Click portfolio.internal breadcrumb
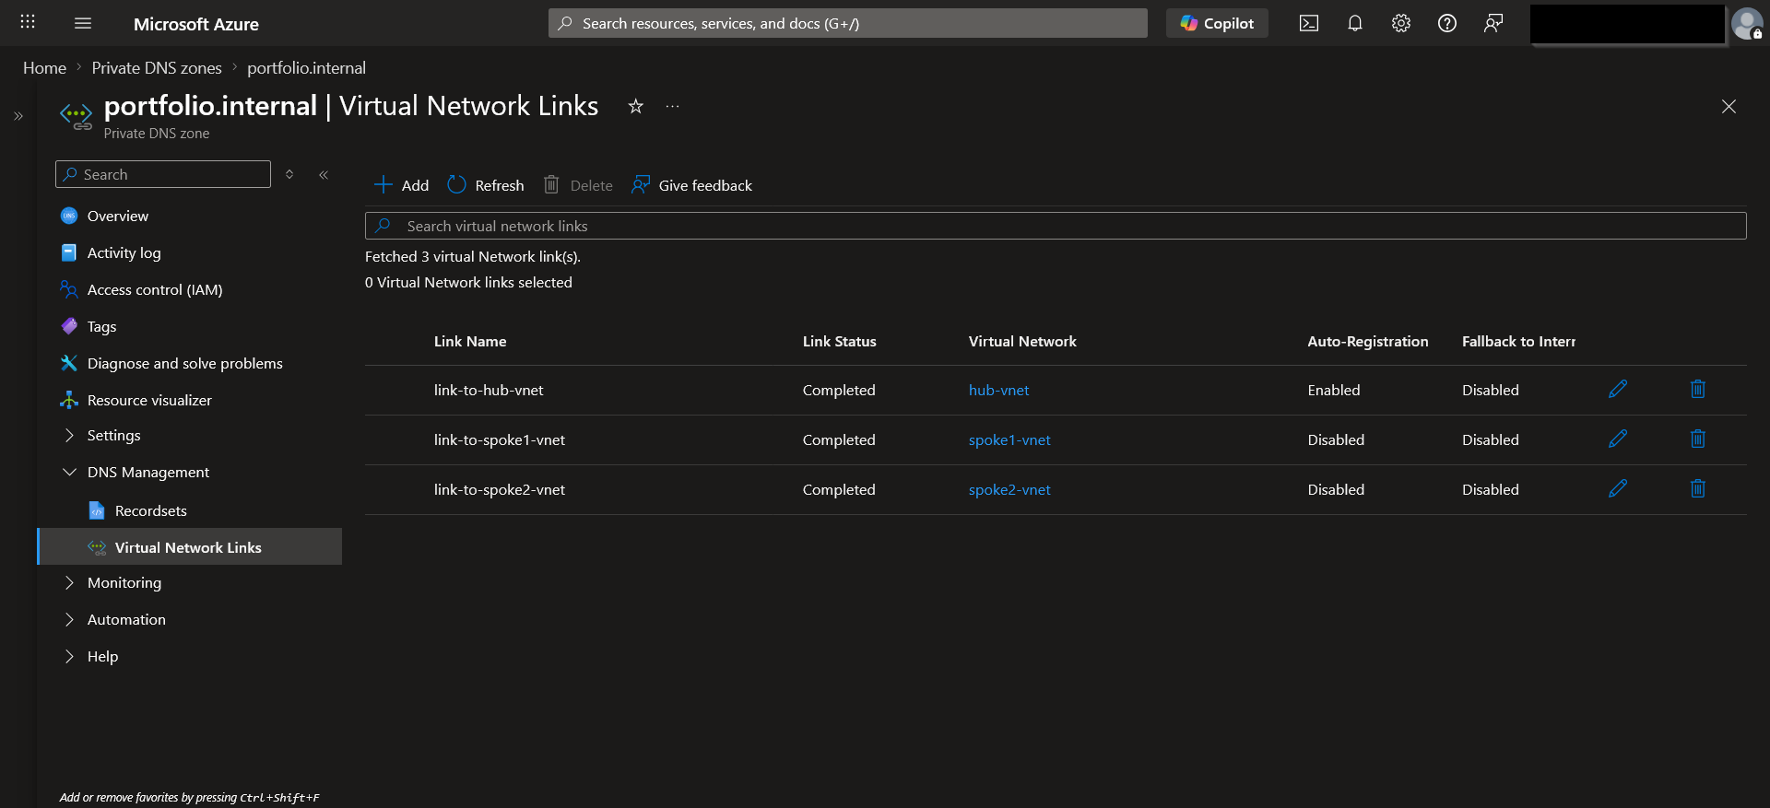This screenshot has width=1770, height=808. tap(306, 67)
